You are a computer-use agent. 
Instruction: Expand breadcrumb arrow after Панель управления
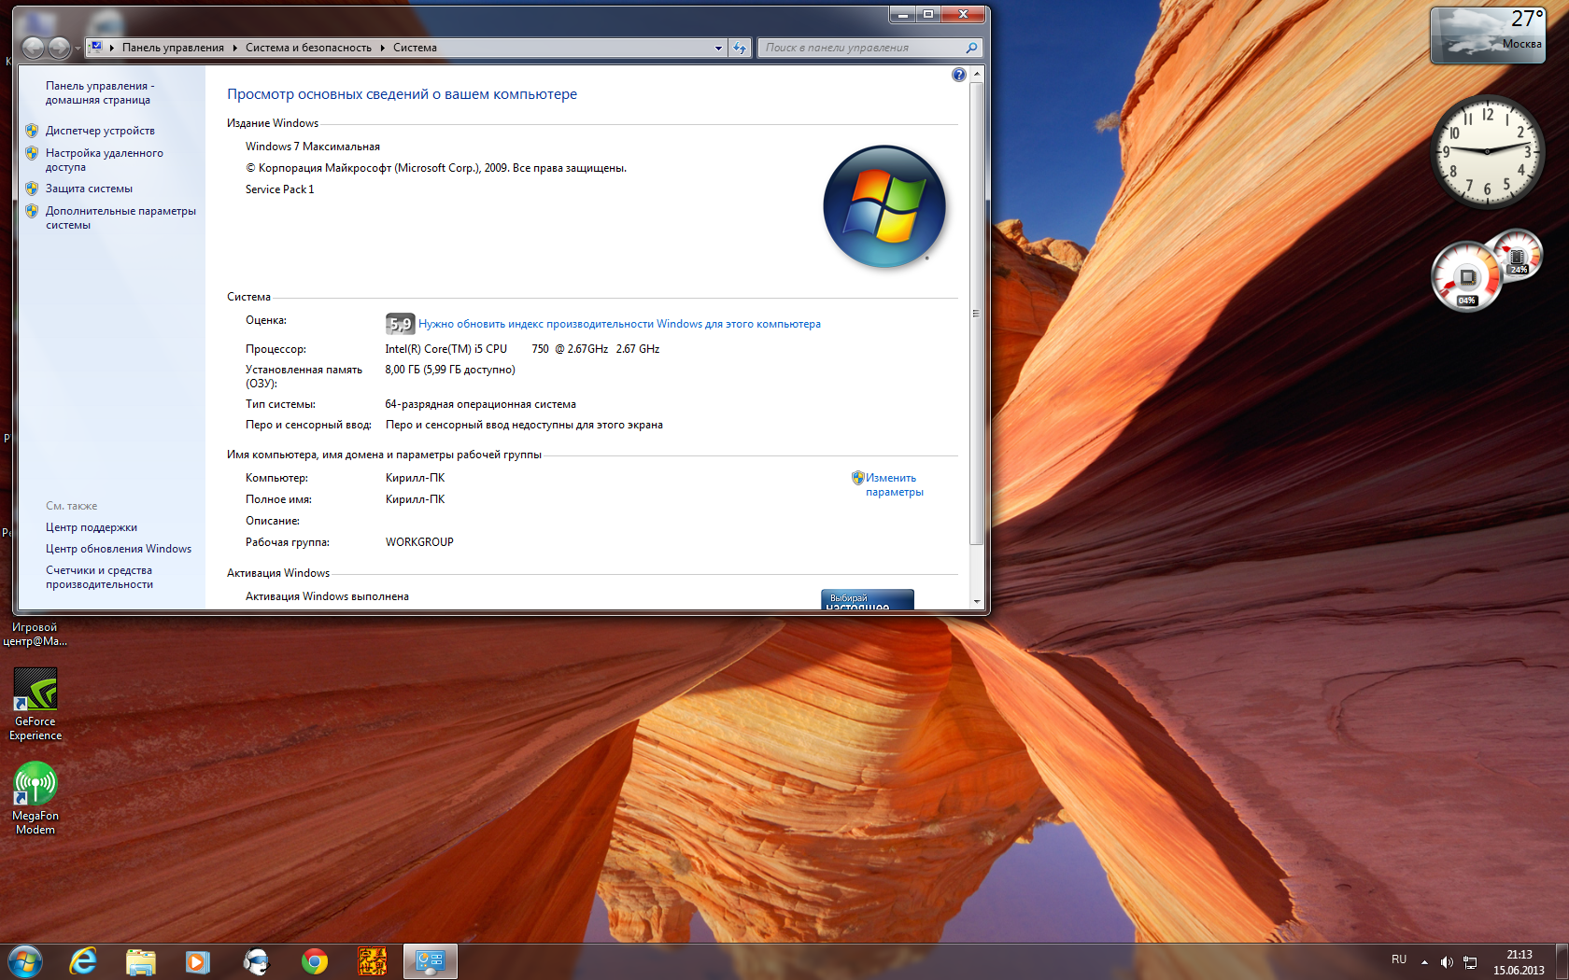[234, 48]
